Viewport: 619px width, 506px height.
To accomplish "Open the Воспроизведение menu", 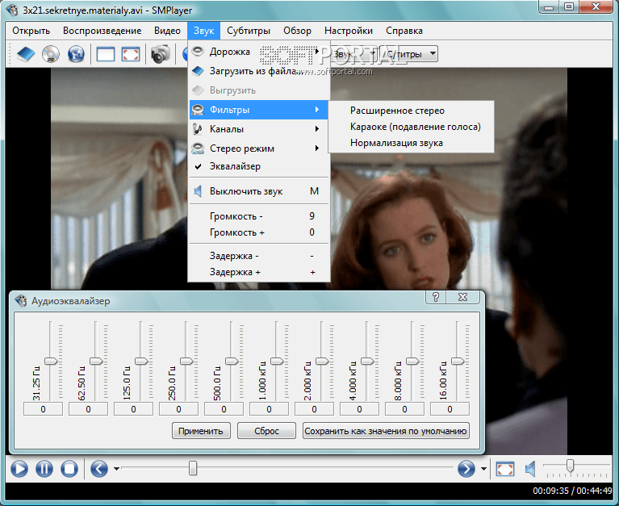I will [102, 31].
